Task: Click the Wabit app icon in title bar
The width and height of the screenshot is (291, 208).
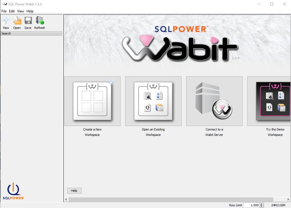Action: tap(5, 4)
